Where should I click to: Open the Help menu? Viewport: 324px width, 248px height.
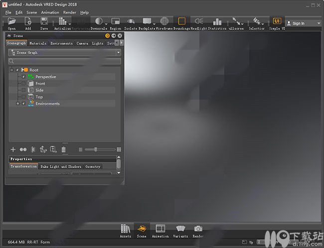[x=84, y=12]
